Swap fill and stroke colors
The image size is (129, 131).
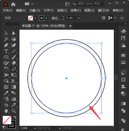coord(15,117)
